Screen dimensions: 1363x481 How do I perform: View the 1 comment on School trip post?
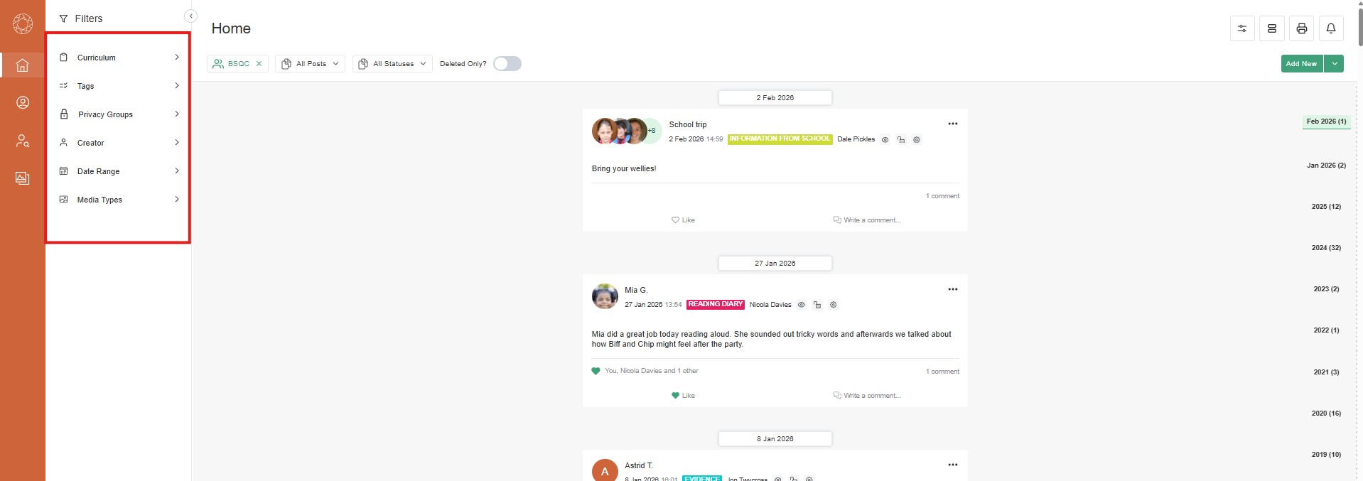tap(942, 196)
